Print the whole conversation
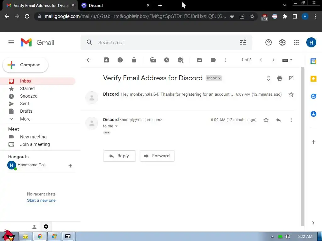 [x=280, y=78]
